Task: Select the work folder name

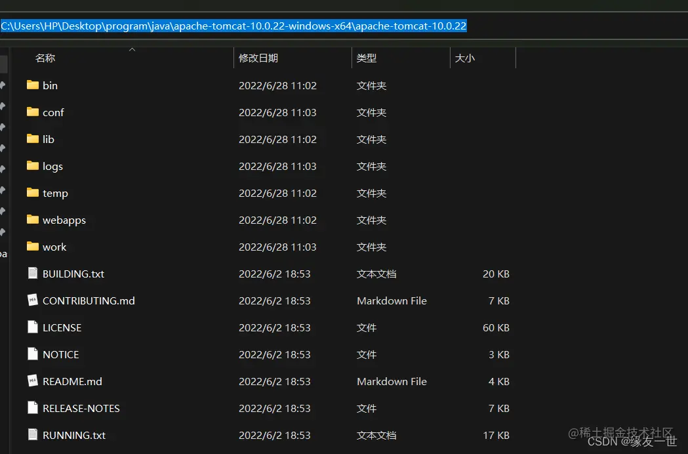Action: pyautogui.click(x=54, y=247)
